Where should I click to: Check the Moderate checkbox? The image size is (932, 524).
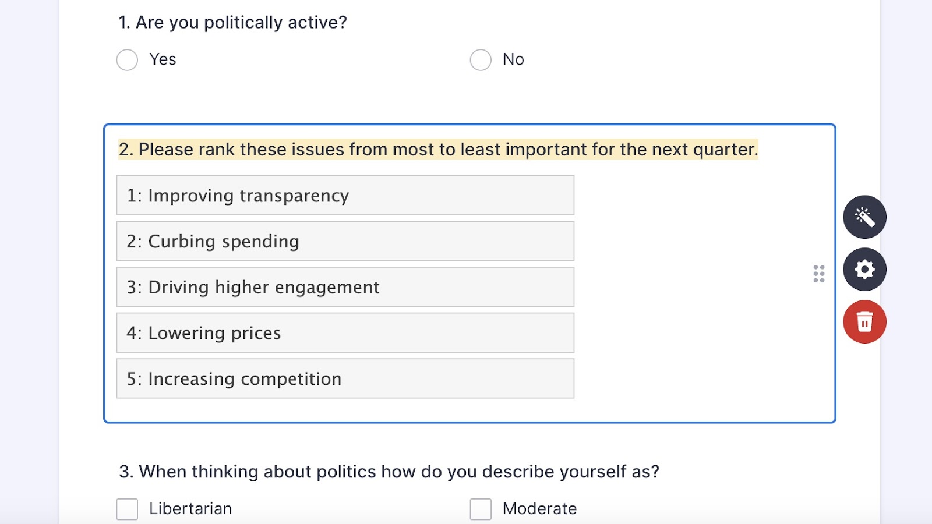click(x=481, y=509)
